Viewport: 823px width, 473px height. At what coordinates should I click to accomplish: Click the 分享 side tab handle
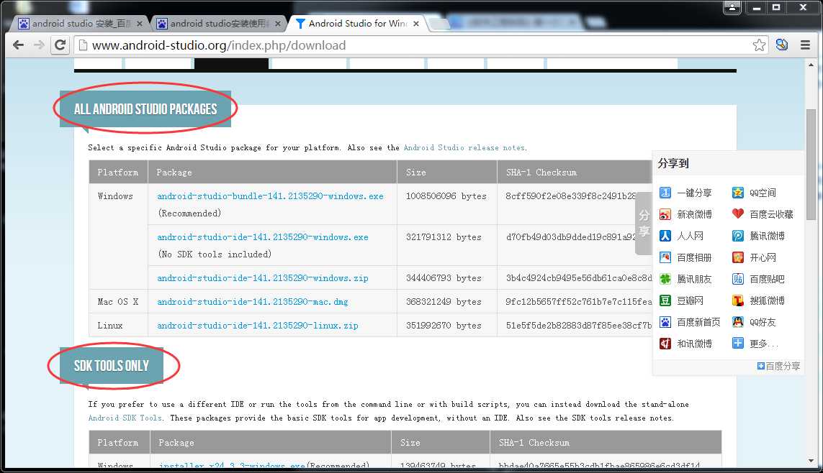point(644,223)
